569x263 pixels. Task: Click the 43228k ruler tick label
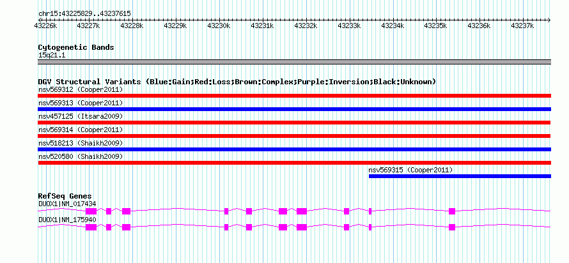[x=132, y=26]
